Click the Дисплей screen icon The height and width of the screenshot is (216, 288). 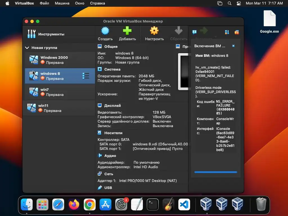pos(100,105)
